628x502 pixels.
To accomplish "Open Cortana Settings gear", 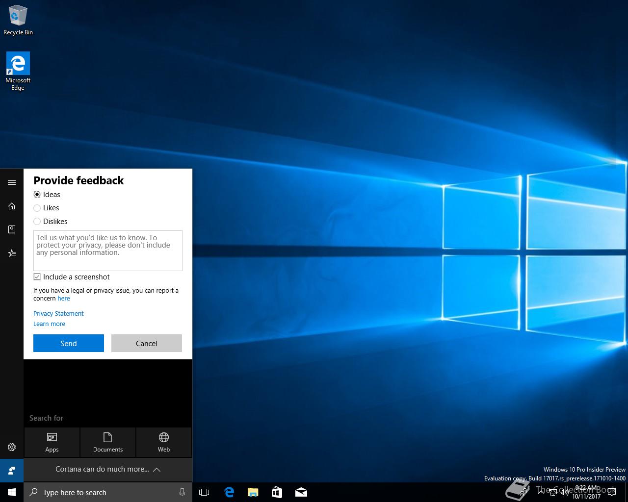I will pos(12,447).
